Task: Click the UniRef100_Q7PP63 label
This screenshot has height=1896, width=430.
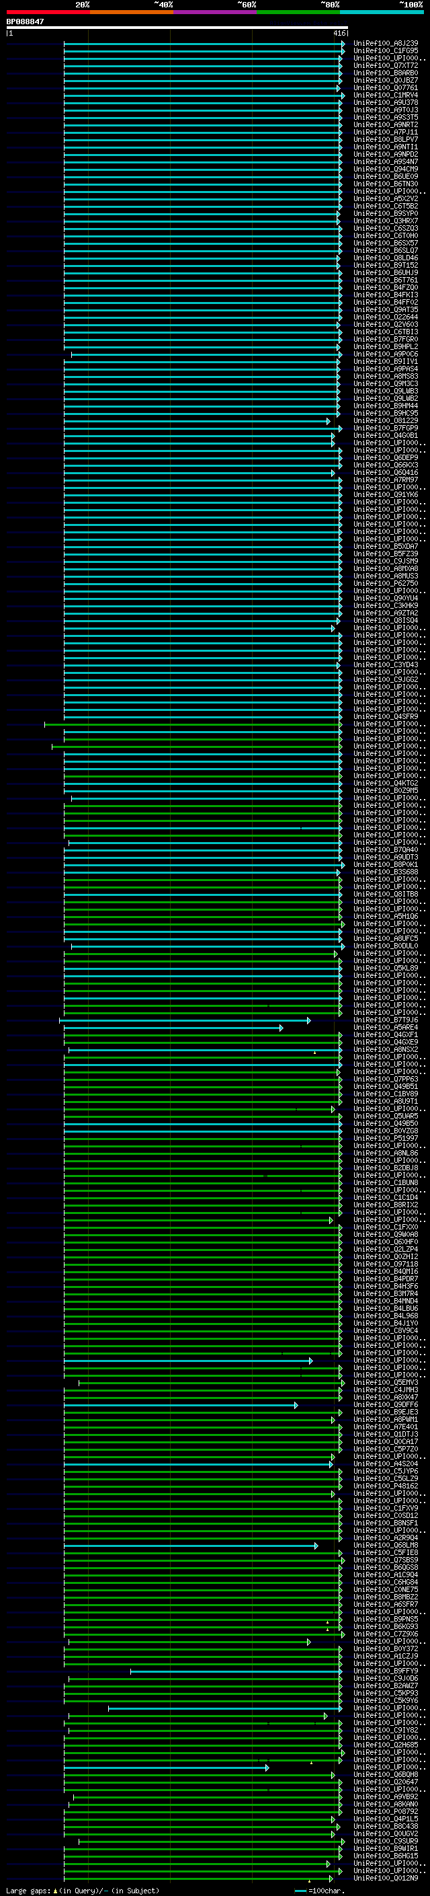Action: click(386, 1079)
